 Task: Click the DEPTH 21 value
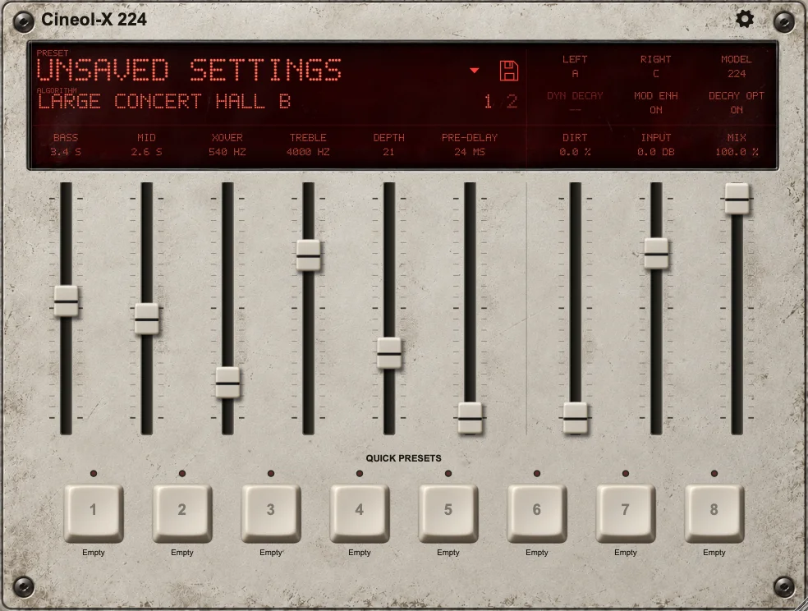pyautogui.click(x=388, y=152)
